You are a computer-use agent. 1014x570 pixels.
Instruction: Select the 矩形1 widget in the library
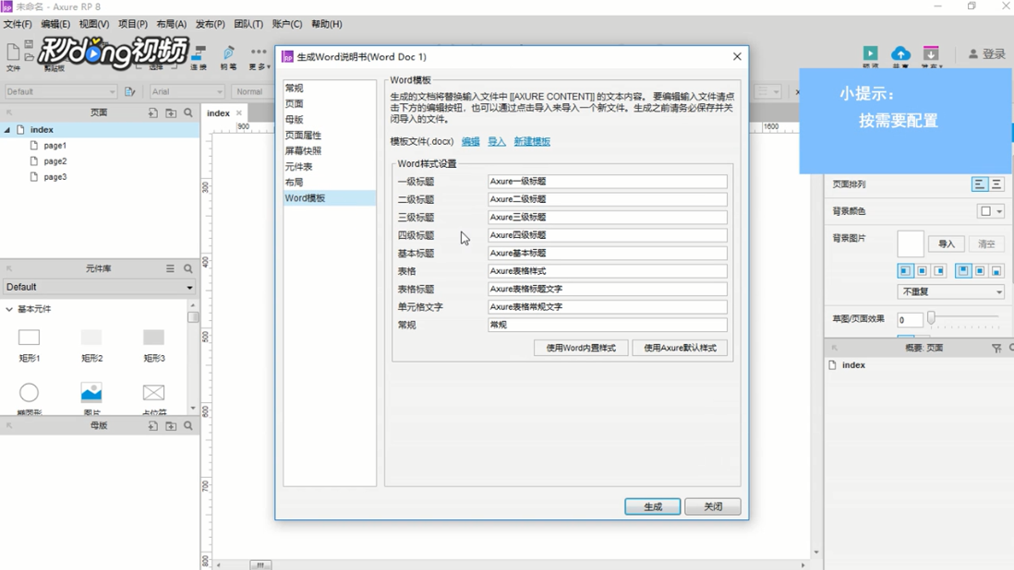pos(29,339)
